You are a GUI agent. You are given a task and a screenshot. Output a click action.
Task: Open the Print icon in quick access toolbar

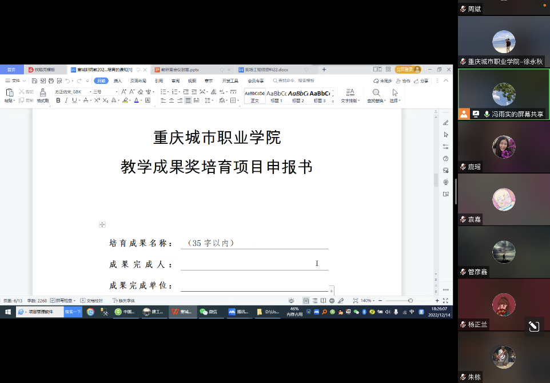50,82
